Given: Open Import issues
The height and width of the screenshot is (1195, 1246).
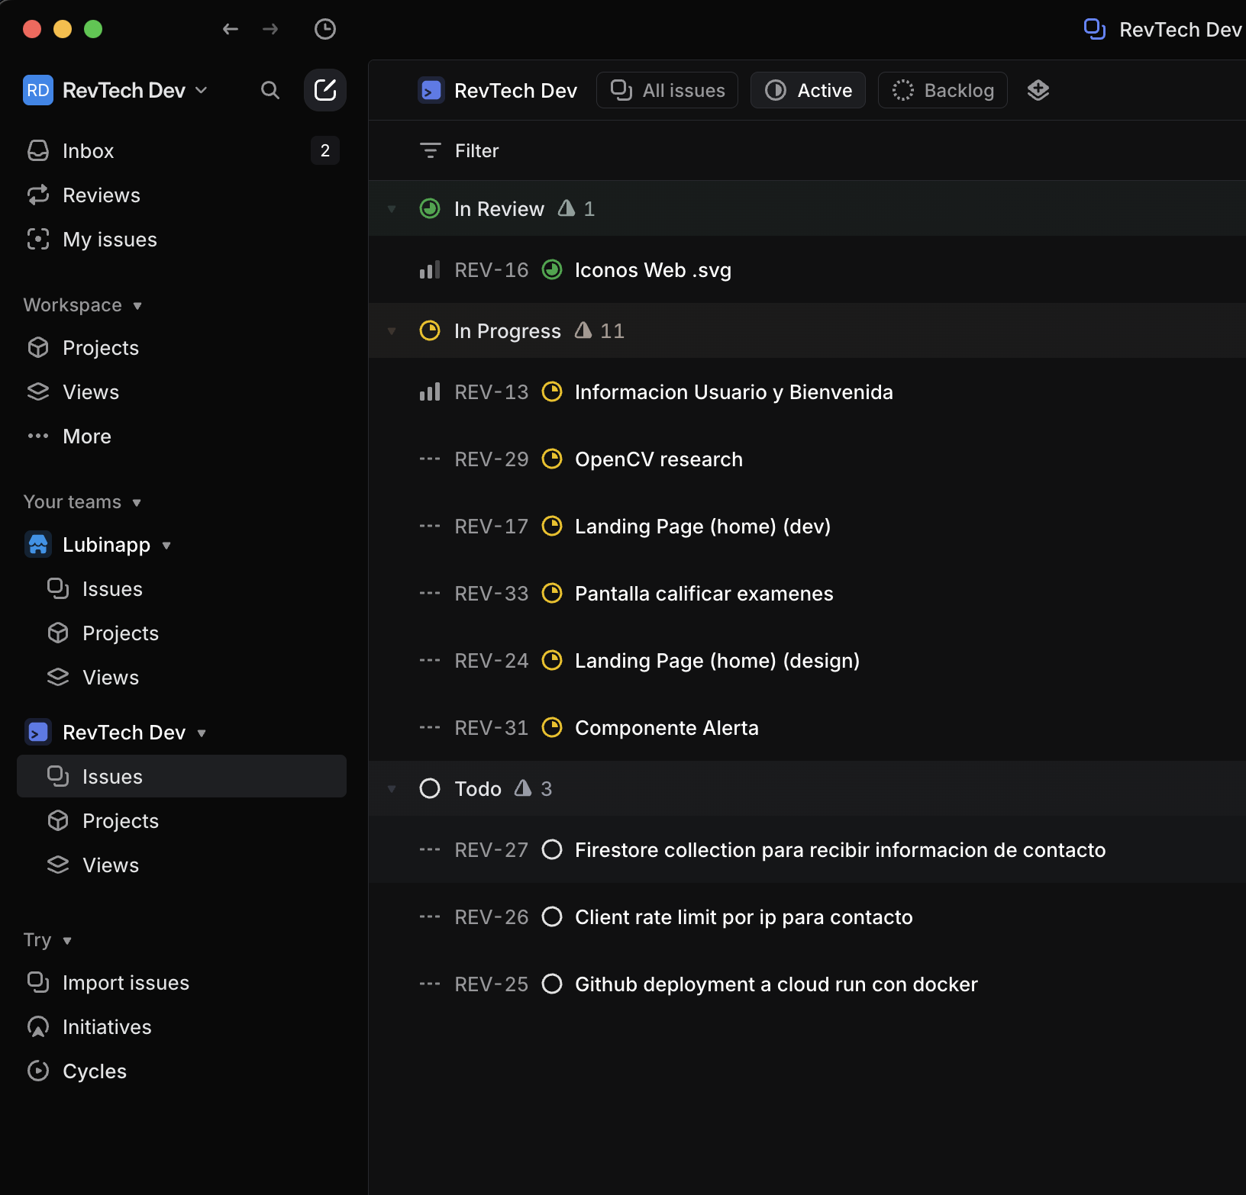Looking at the screenshot, I should pyautogui.click(x=182, y=983).
